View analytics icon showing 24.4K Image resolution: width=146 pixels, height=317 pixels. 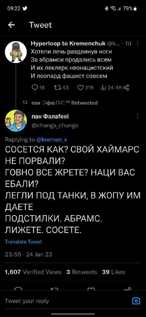tap(103, 87)
